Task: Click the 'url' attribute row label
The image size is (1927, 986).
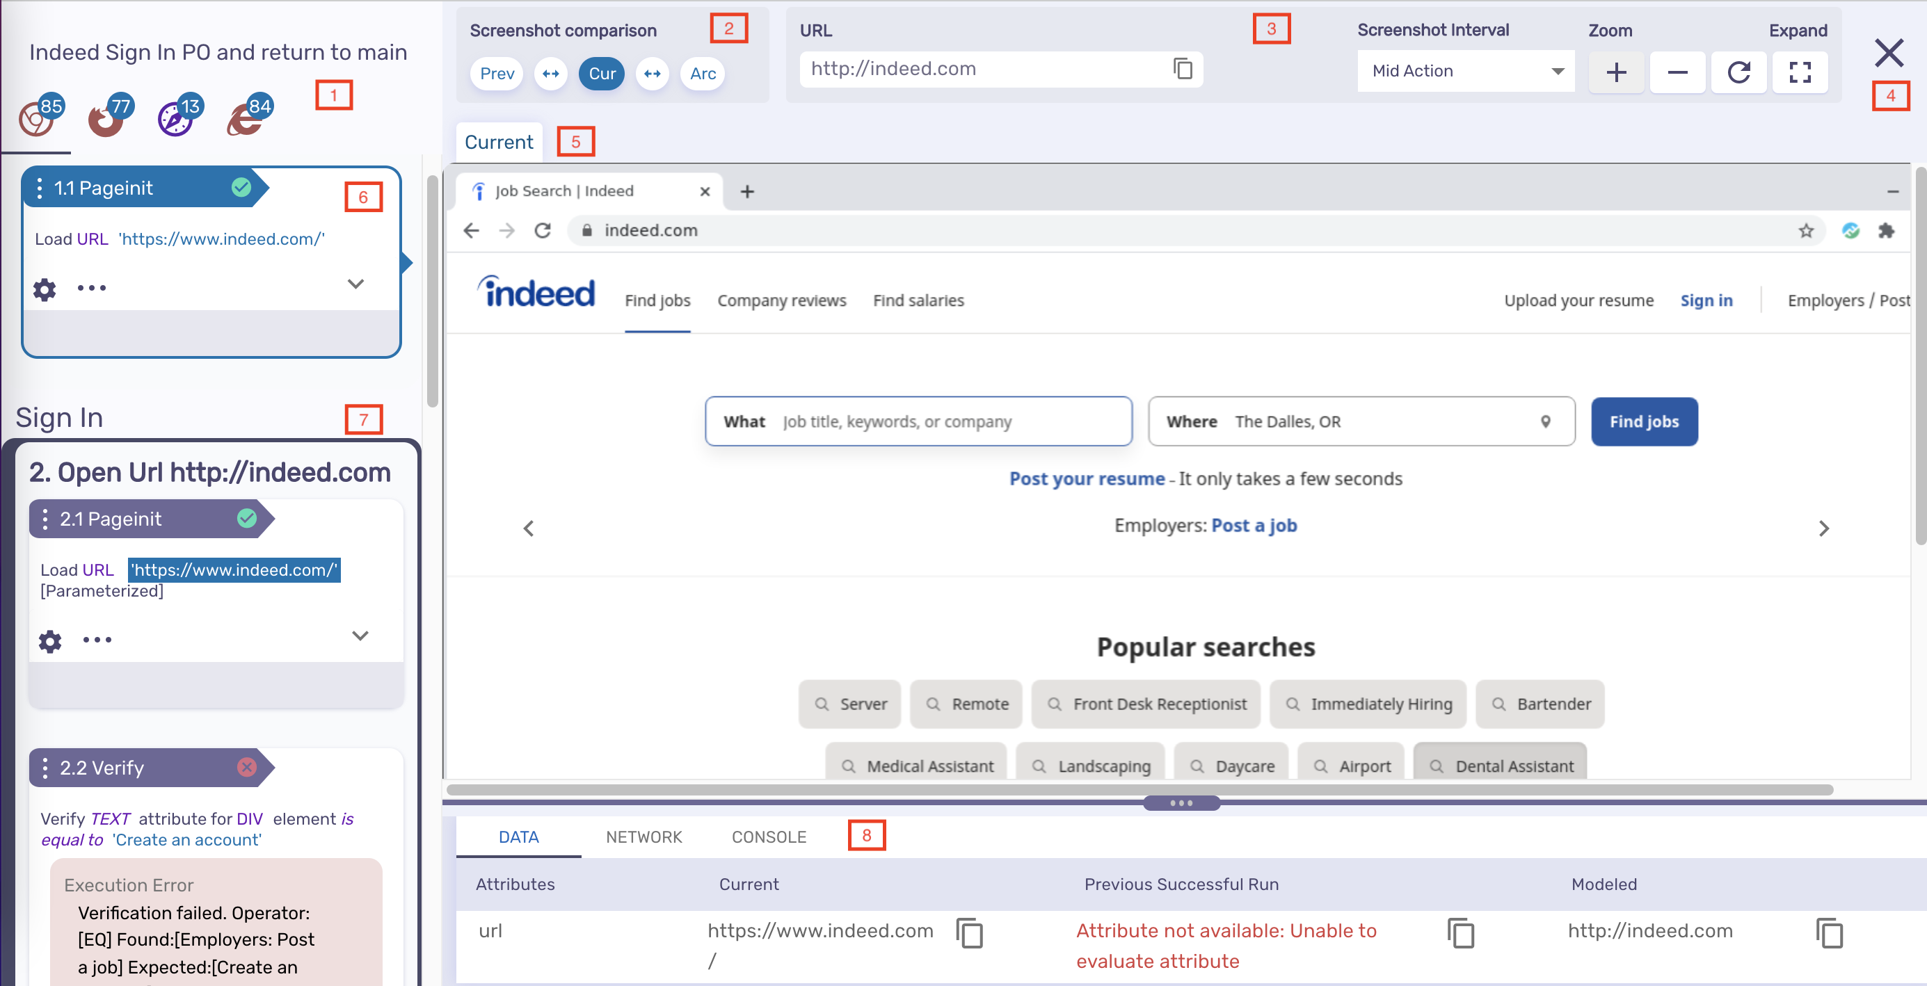Action: point(490,932)
